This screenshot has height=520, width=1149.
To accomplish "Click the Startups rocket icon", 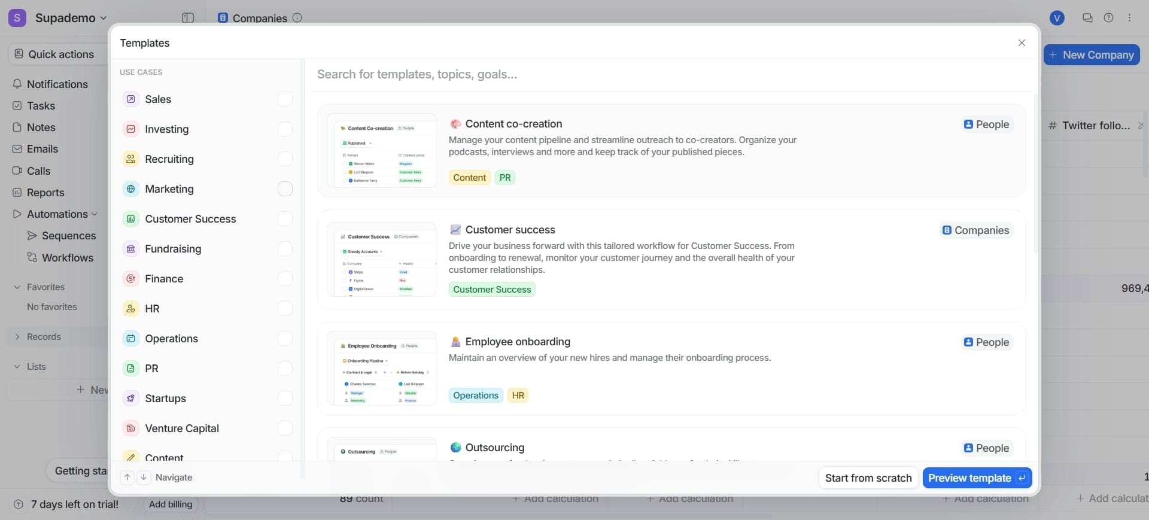I will click(130, 399).
